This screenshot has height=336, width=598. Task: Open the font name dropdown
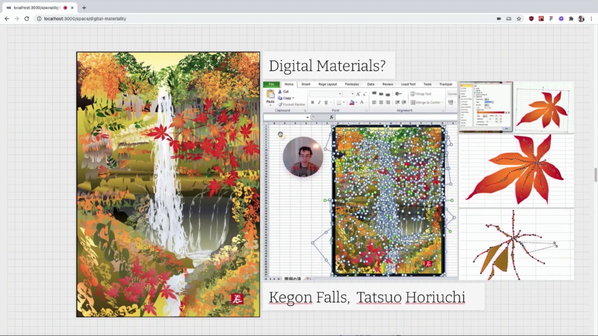click(340, 93)
